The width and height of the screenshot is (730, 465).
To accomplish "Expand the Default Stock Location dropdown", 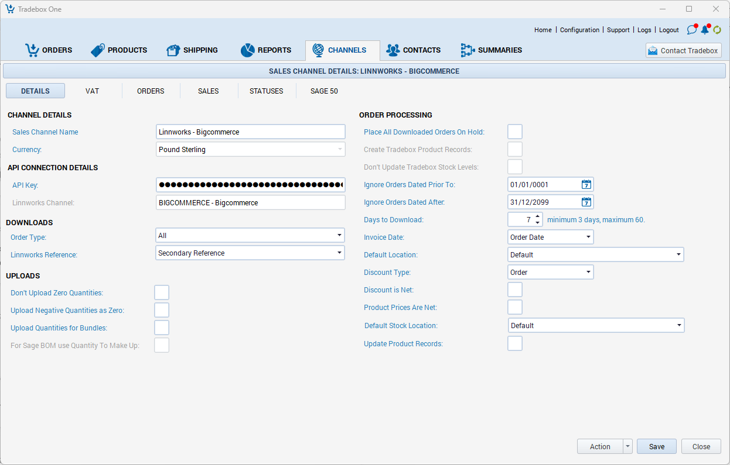I will (678, 326).
